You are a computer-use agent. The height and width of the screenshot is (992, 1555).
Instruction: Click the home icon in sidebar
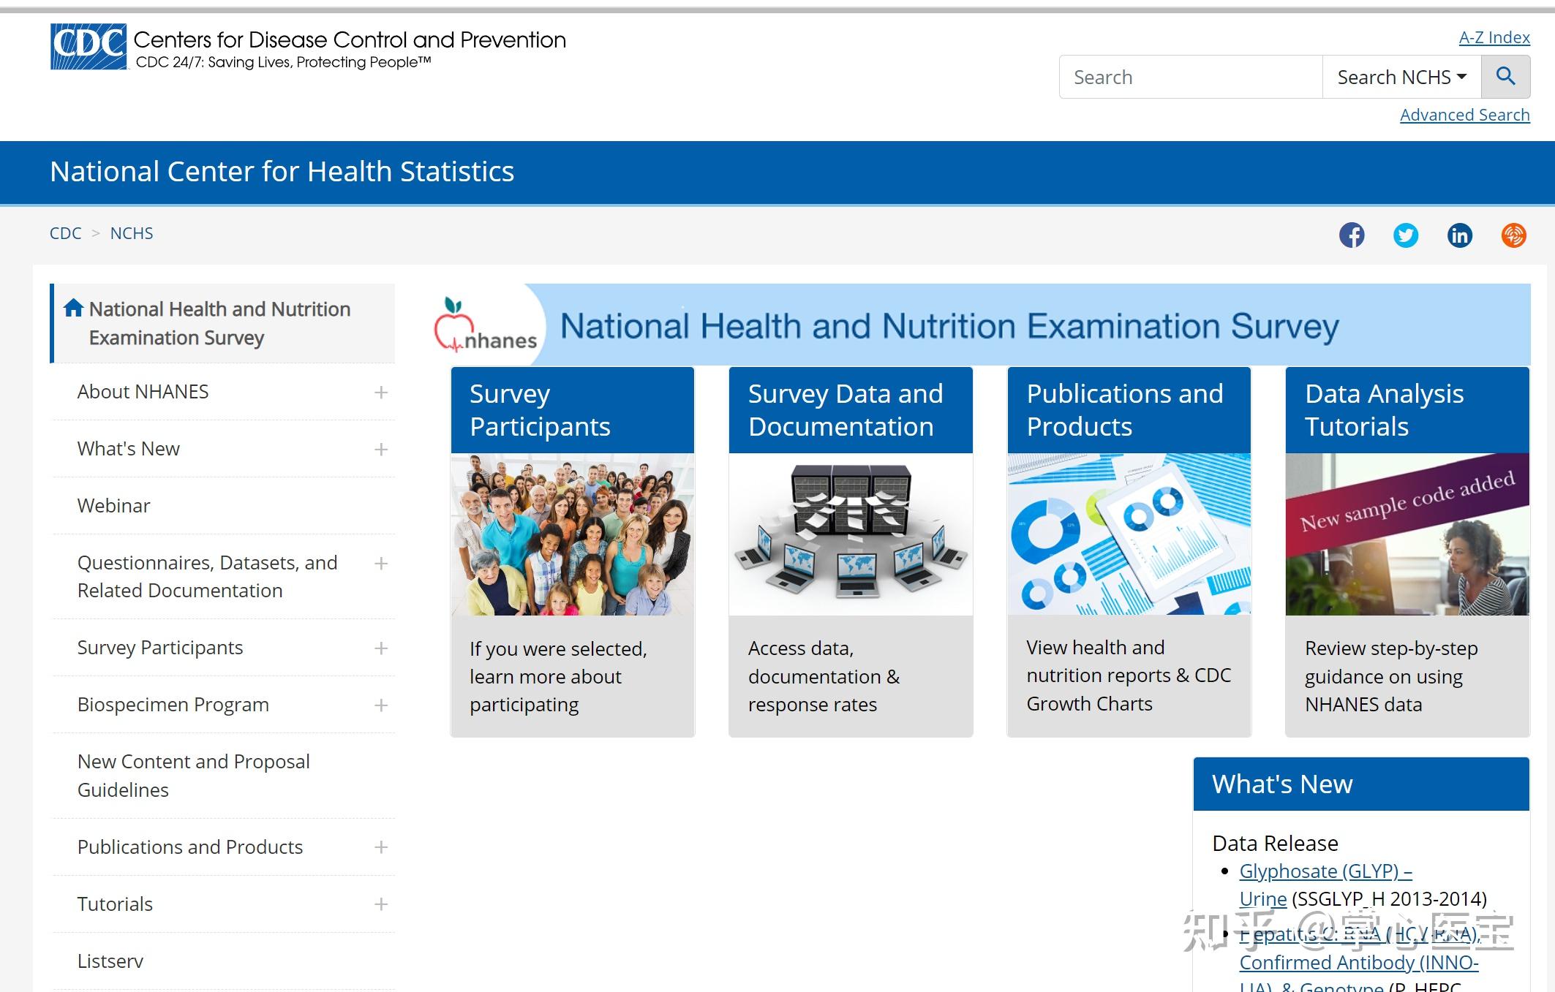pos(73,308)
